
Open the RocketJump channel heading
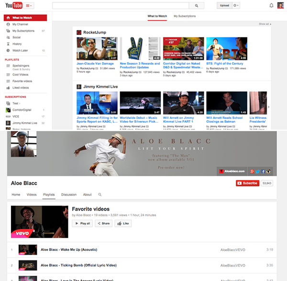click(x=95, y=32)
